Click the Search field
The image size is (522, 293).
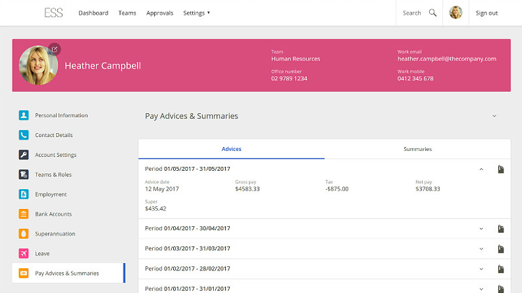412,13
